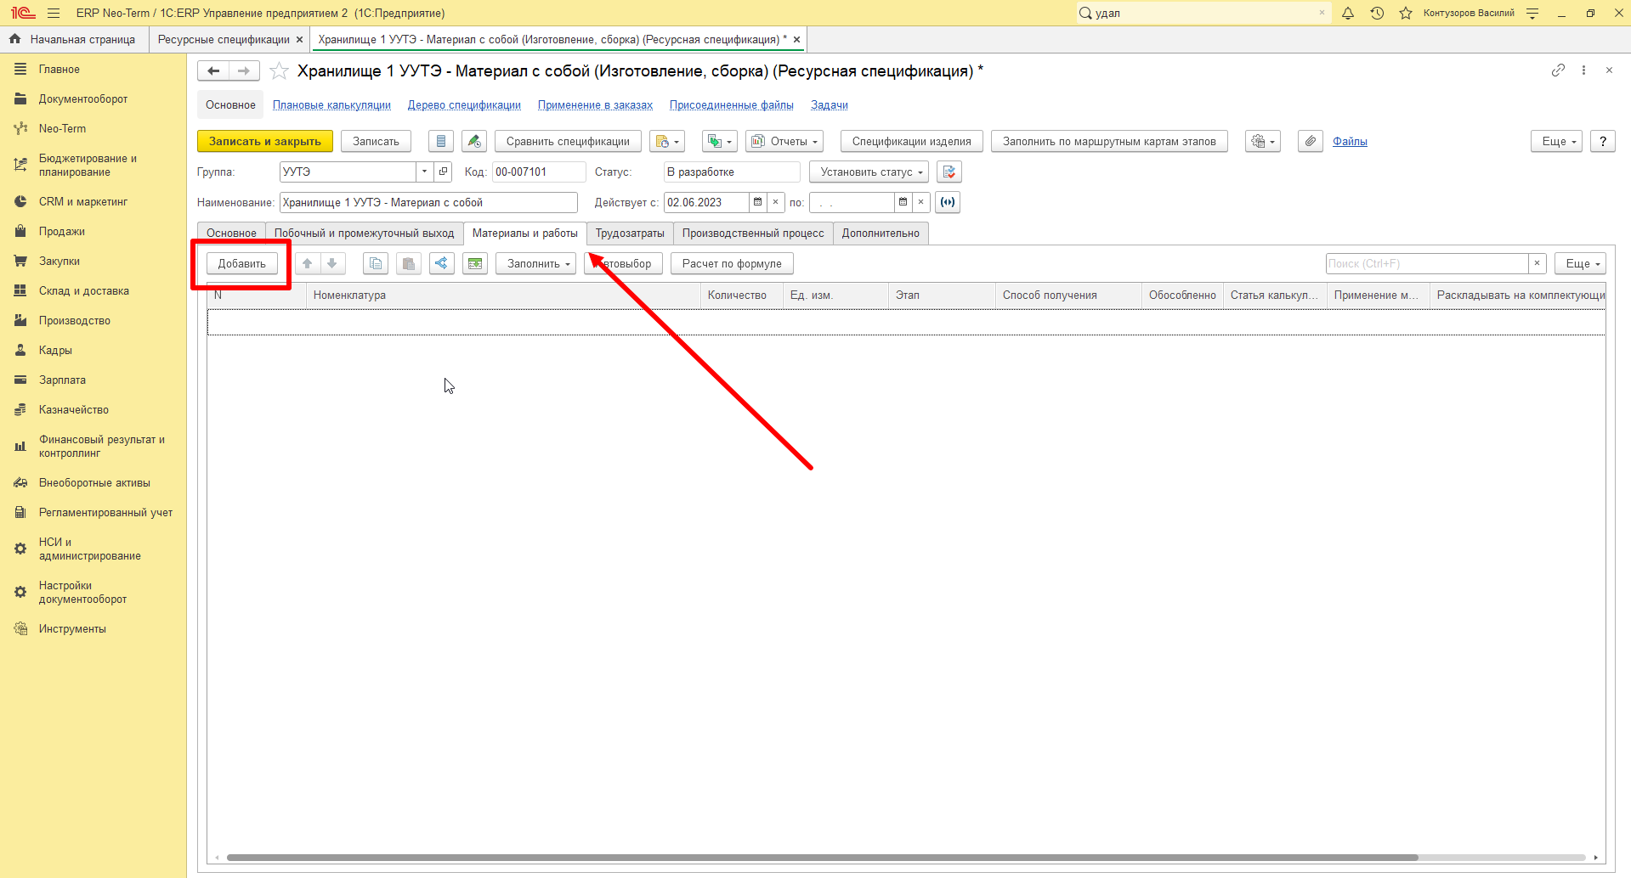
Task: Click the pencil with clock icon
Action: click(474, 141)
